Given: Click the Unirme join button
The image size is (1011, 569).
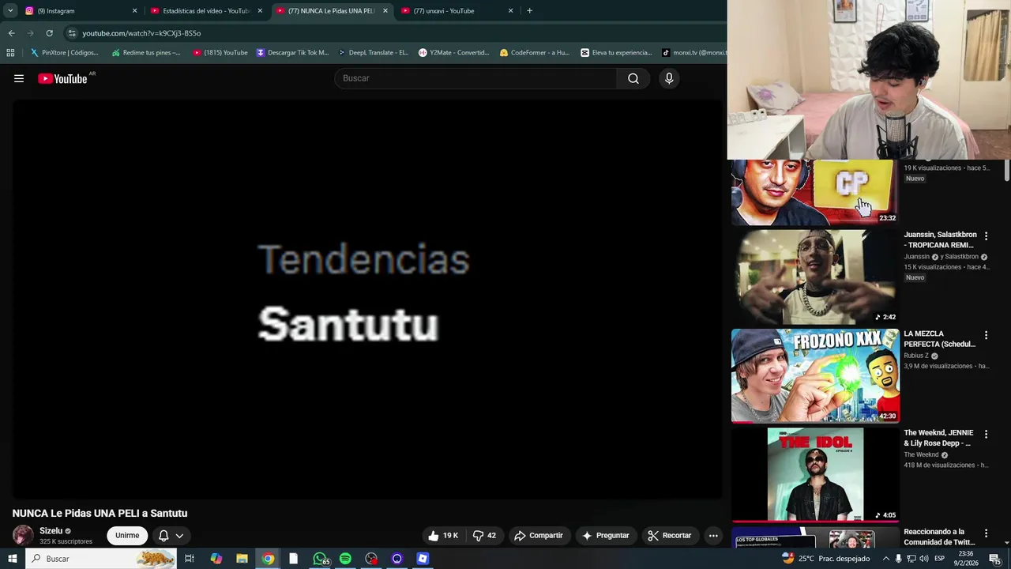Looking at the screenshot, I should (127, 536).
